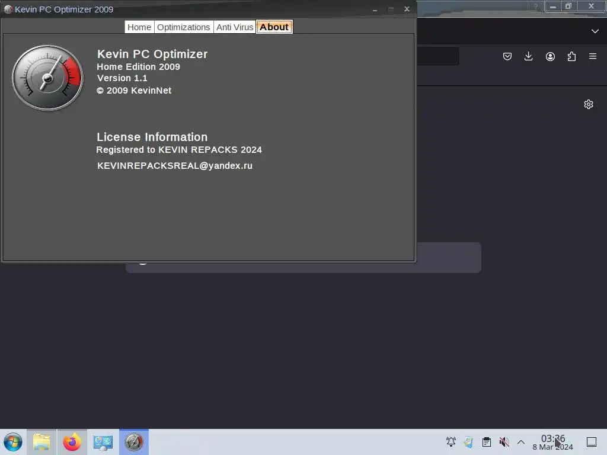Click the 'Home Edition 2009' text
Screen dimensions: 607x455
coord(138,66)
